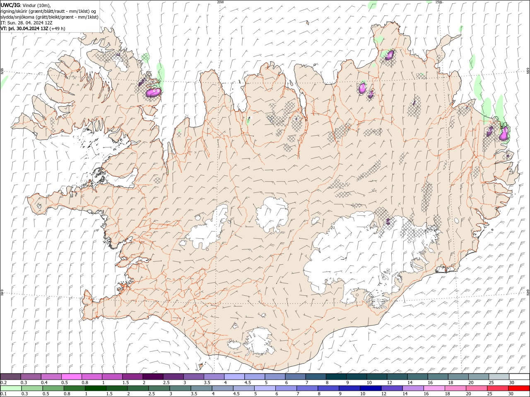Click the white 30 swatch in snow scale
The image size is (530, 397).
(x=519, y=377)
